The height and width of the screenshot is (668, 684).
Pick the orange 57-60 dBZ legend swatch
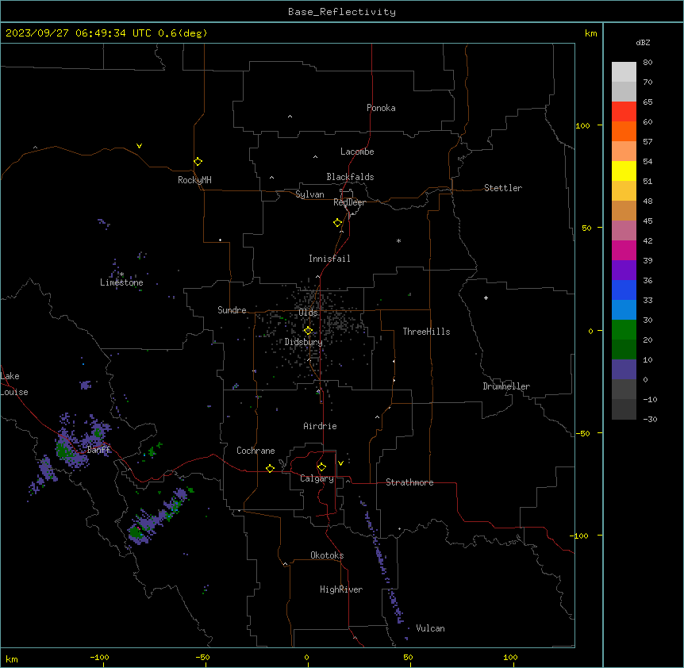[x=624, y=131]
